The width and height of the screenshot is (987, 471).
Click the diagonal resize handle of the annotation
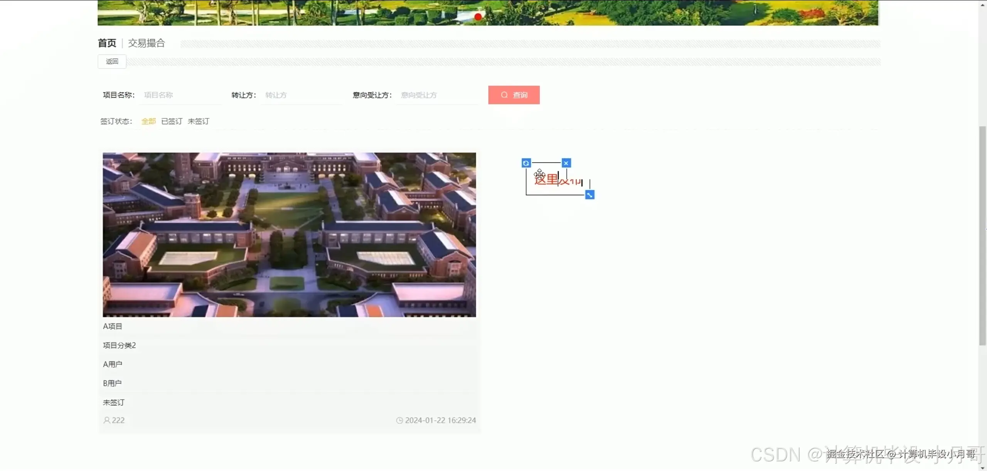[590, 195]
